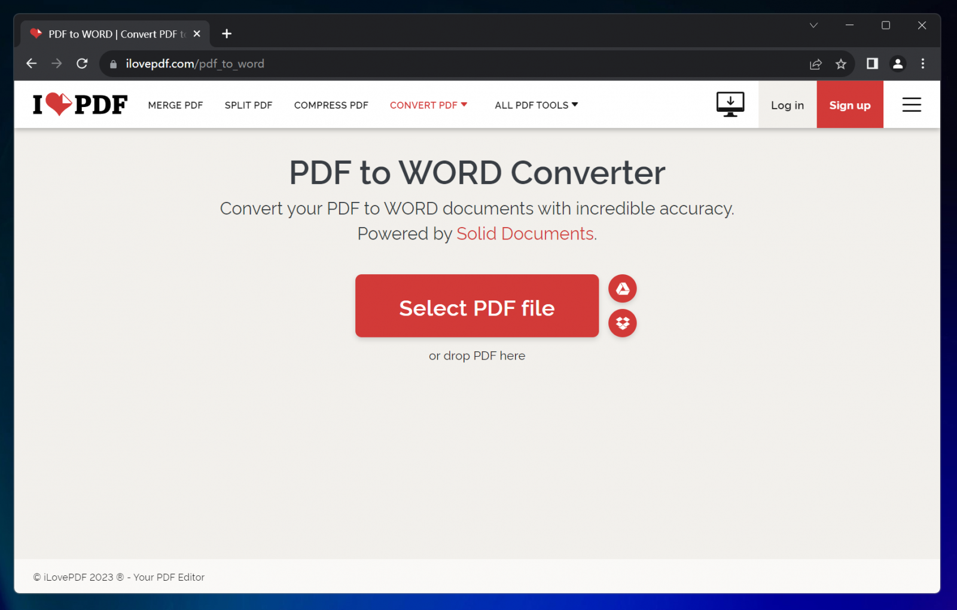Open Solid Documents link
This screenshot has width=957, height=610.
pos(525,234)
